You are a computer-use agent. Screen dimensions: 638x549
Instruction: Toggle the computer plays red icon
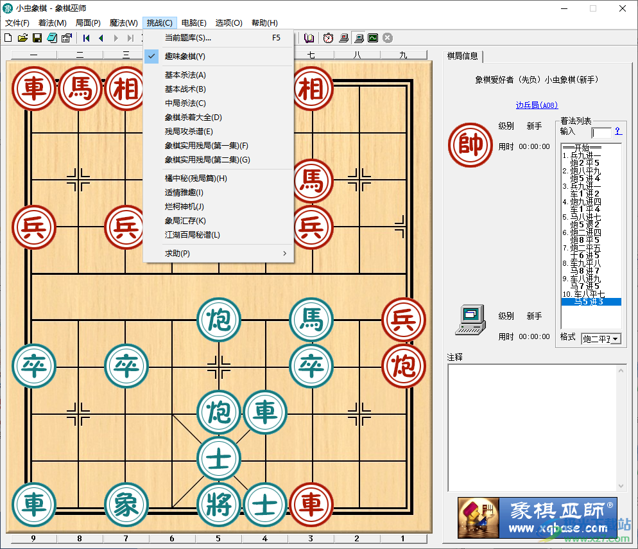coord(343,38)
